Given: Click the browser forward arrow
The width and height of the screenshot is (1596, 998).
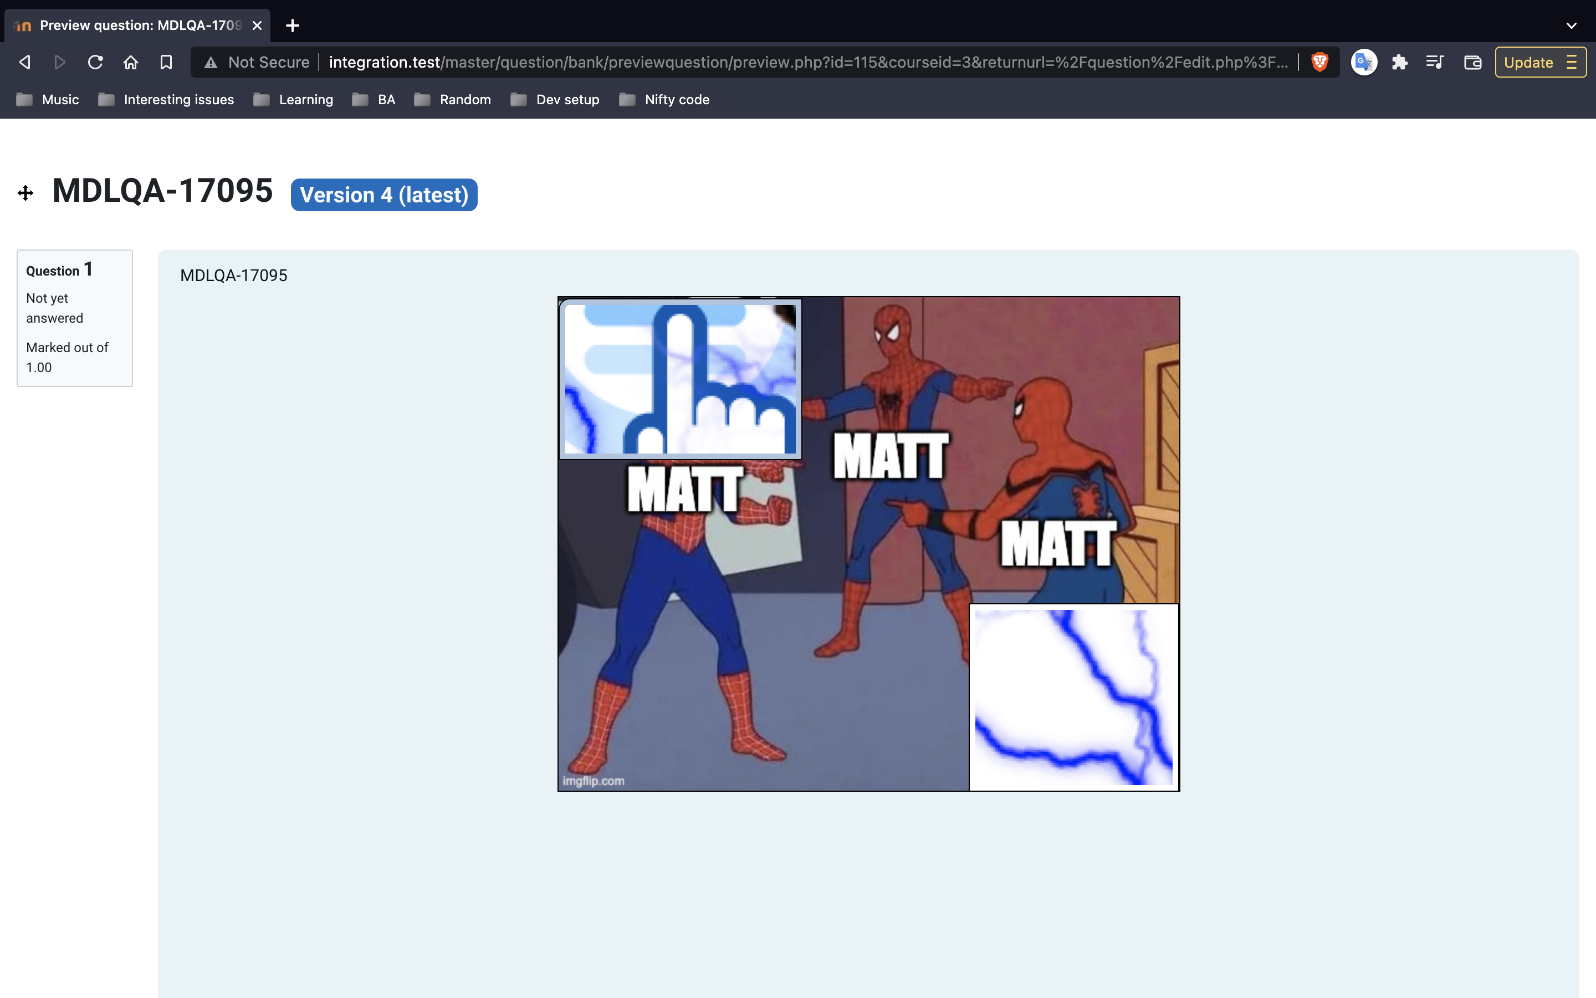Looking at the screenshot, I should click(60, 62).
